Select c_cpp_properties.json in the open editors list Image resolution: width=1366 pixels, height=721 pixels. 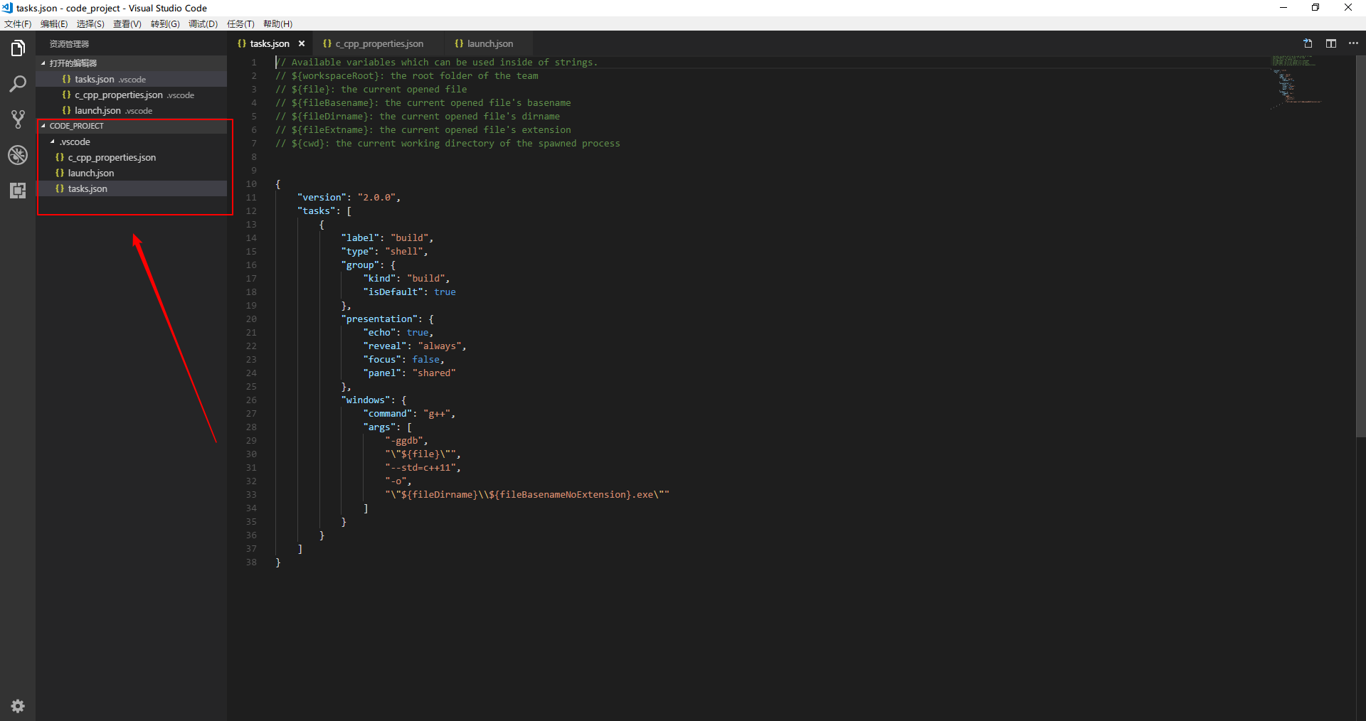pos(118,95)
